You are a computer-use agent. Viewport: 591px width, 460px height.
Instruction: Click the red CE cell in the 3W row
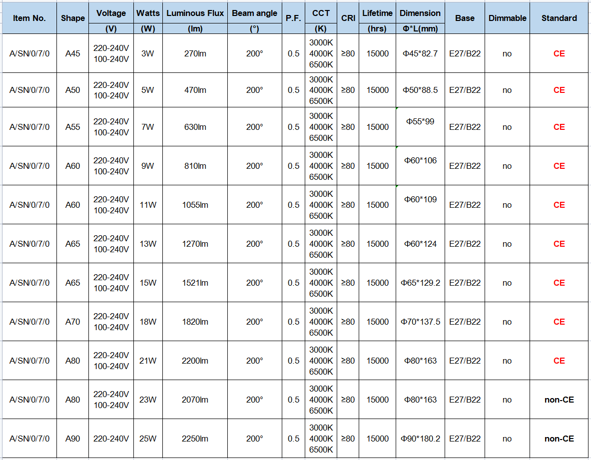click(x=559, y=53)
